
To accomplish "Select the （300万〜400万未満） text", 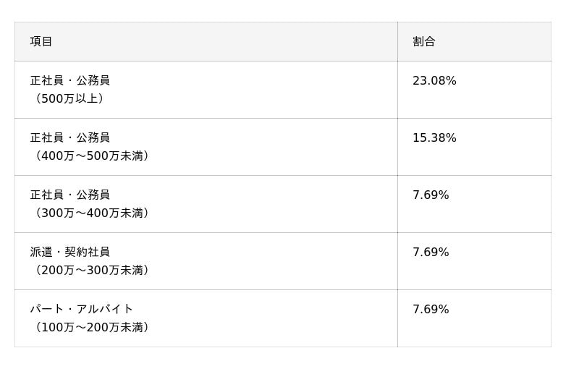I will click(92, 213).
